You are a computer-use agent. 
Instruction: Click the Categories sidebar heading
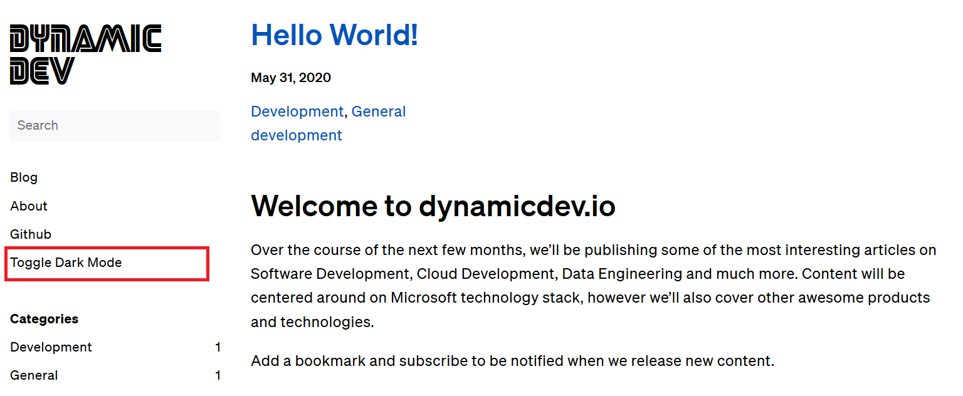pyautogui.click(x=44, y=319)
